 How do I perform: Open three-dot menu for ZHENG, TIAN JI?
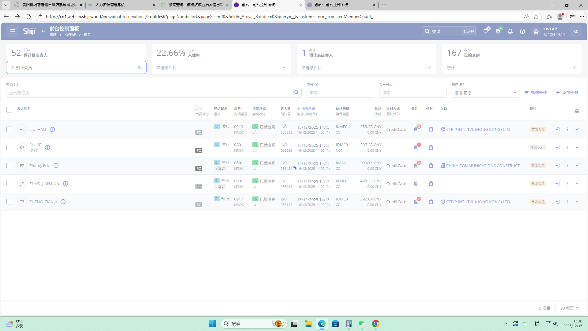[567, 202]
